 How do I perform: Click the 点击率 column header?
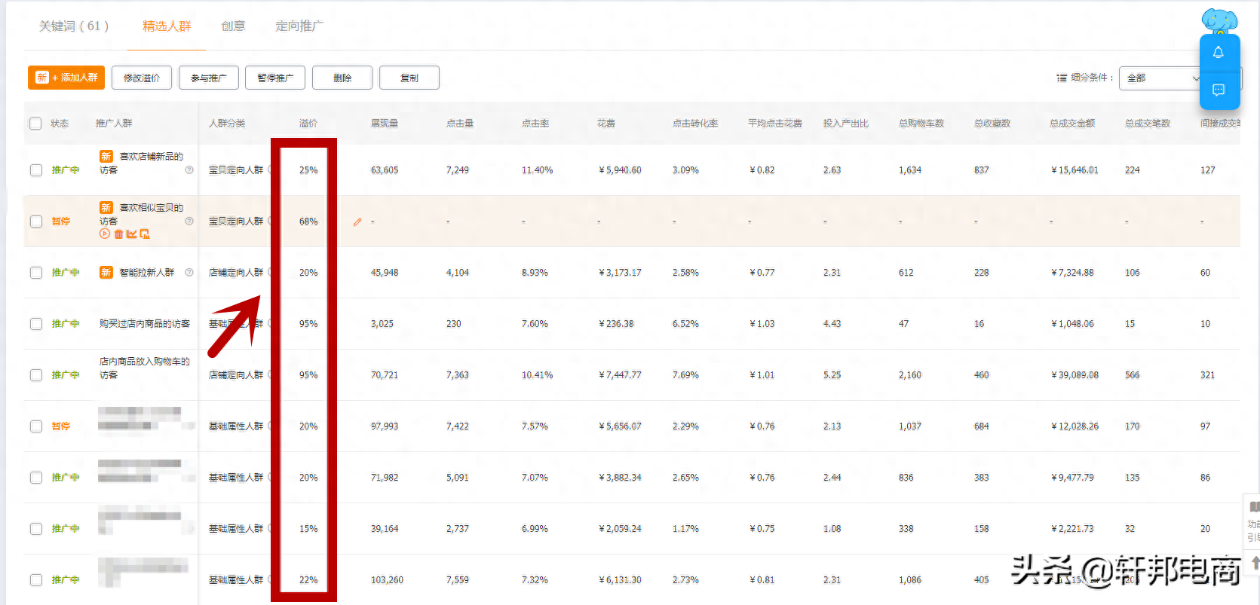[x=535, y=124]
